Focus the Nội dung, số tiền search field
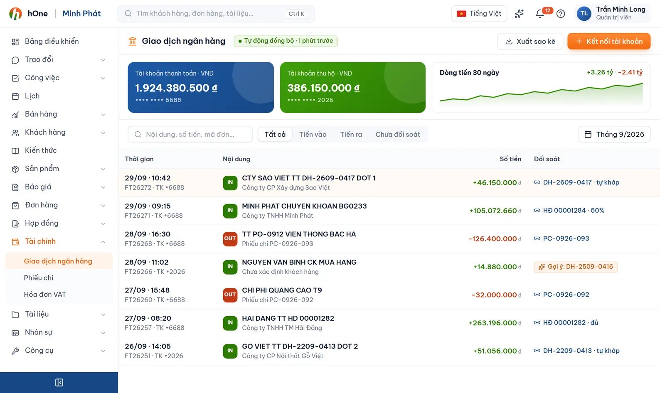 (x=190, y=135)
